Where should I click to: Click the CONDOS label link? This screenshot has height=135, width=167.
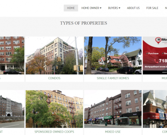coord(54,78)
